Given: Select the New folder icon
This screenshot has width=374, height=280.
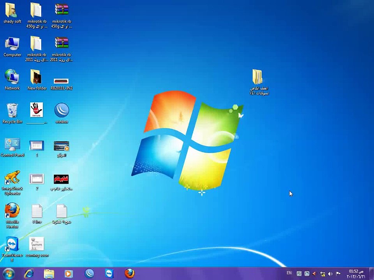Looking at the screenshot, I should coord(36,77).
